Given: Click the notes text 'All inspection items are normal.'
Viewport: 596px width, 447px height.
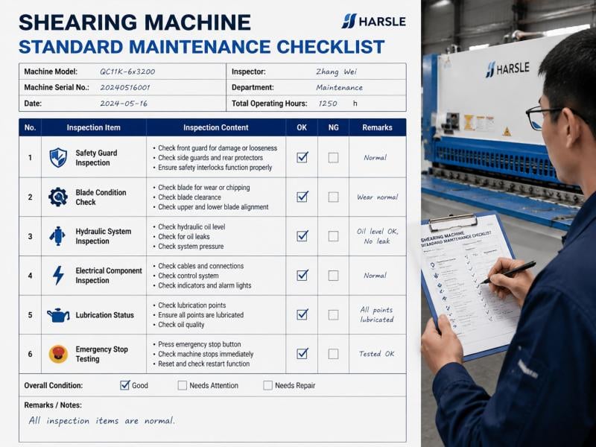Looking at the screenshot, I should [x=102, y=421].
